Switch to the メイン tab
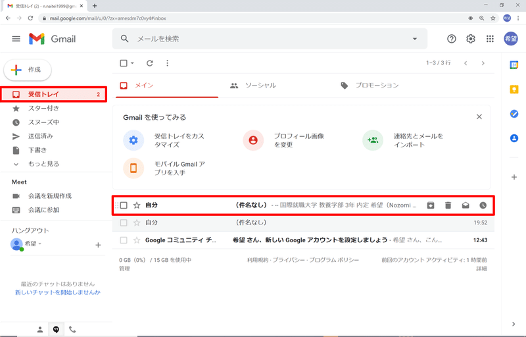Viewport: 526px width, 337px height. point(167,86)
